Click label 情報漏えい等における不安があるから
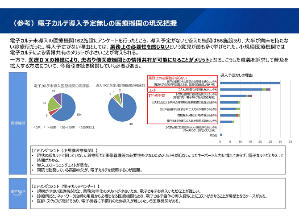 pos(197,115)
